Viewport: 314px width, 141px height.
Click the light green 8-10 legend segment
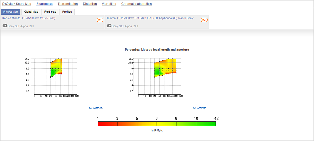tap(186, 124)
